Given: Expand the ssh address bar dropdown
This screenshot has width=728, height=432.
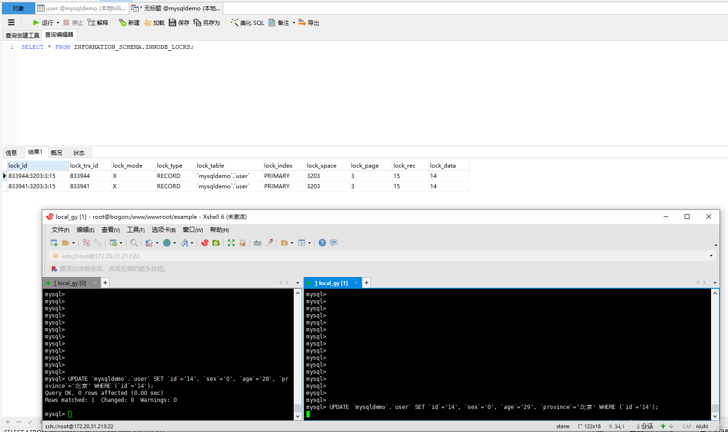Looking at the screenshot, I should (x=711, y=255).
